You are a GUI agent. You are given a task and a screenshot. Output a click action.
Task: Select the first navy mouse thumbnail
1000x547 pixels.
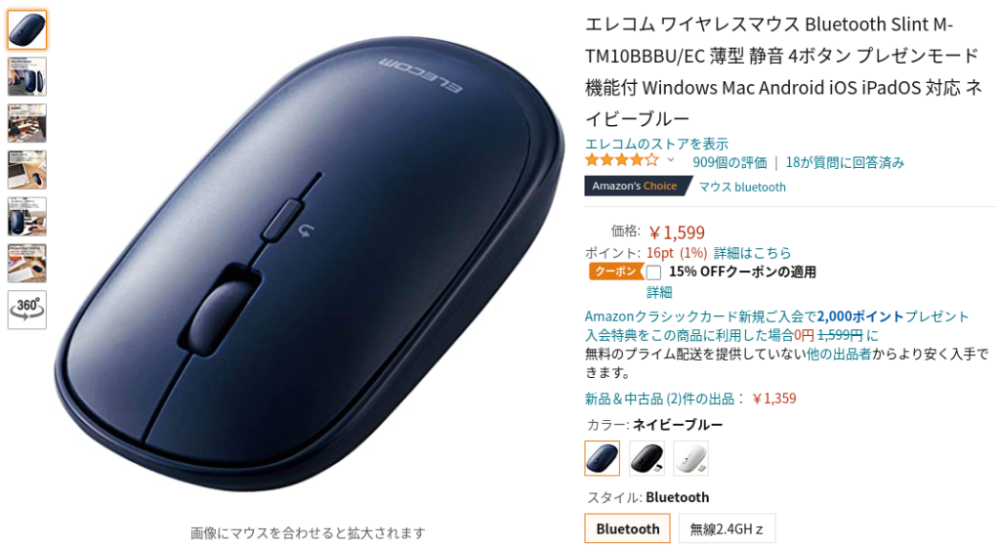tap(26, 30)
